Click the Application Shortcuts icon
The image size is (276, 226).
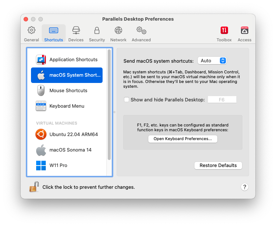[41, 60]
